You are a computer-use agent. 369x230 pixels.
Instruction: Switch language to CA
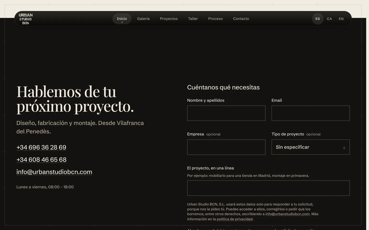(x=329, y=19)
